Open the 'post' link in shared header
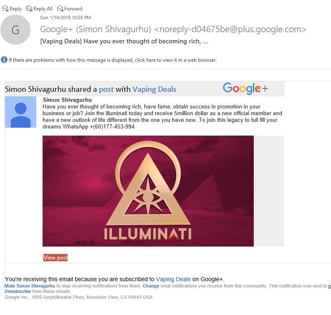Screen dimensions: 331x315 point(106,89)
